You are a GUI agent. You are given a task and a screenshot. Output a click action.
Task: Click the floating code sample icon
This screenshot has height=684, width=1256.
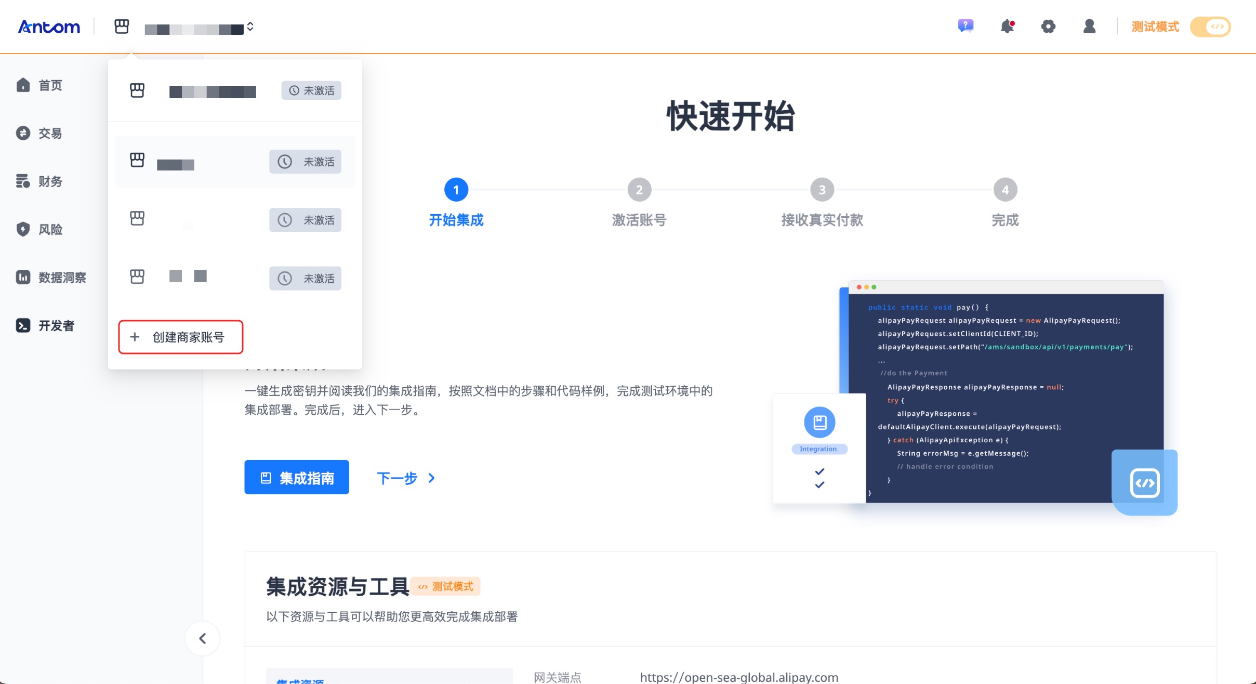tap(1145, 482)
